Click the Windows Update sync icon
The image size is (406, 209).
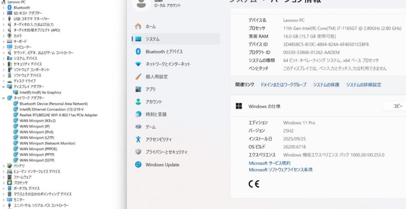pos(138,165)
